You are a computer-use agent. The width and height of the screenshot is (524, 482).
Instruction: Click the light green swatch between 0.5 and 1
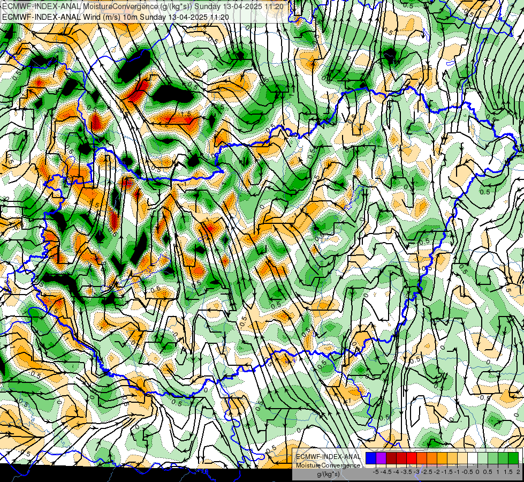(493, 458)
